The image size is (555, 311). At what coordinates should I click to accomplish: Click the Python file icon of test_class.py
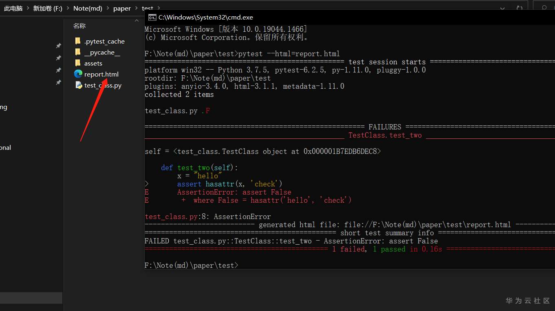pos(79,85)
